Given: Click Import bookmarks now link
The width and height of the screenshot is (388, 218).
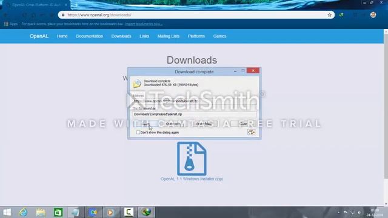Looking at the screenshot, I should point(144,24).
